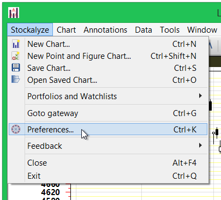This screenshot has height=200, width=221.
Task: Choose Close from the Stockalyze menu
Action: click(108, 163)
